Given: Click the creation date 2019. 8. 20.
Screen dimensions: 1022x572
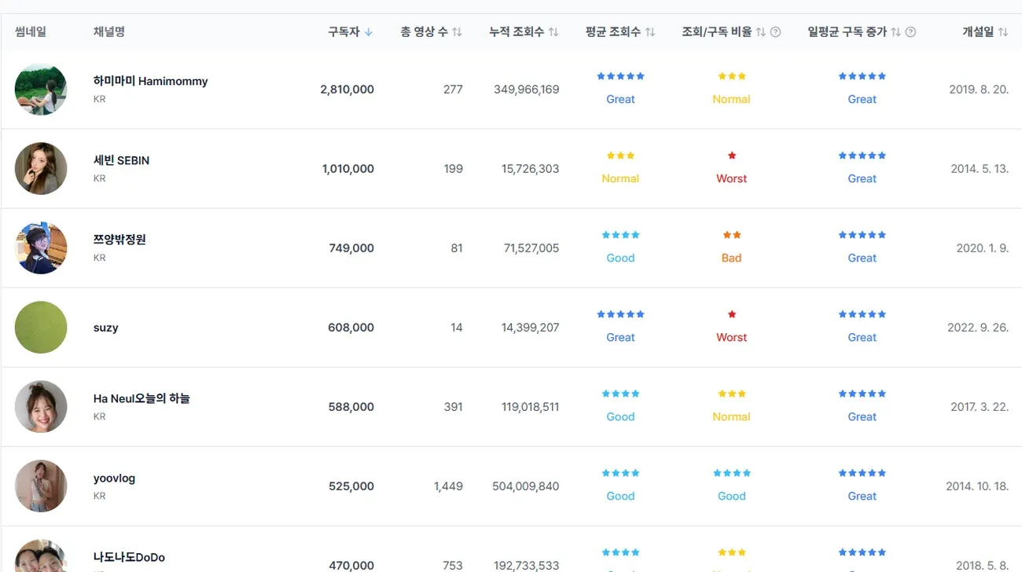Looking at the screenshot, I should tap(979, 90).
